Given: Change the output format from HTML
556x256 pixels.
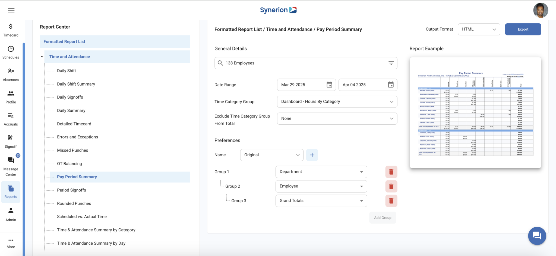Looking at the screenshot, I should (479, 29).
